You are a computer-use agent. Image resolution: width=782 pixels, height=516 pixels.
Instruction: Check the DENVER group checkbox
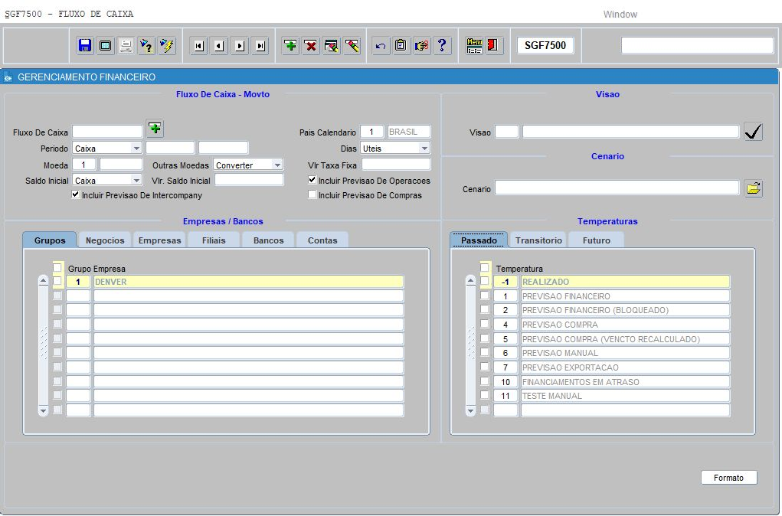57,281
